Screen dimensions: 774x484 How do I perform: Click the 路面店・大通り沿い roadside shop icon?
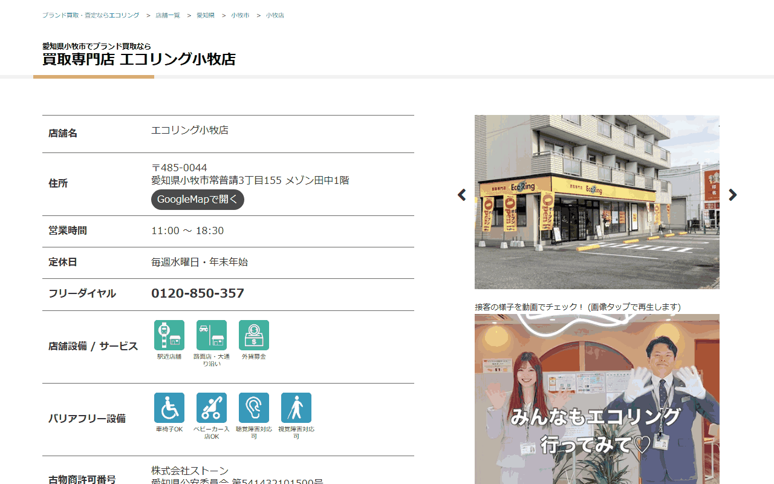click(x=212, y=335)
